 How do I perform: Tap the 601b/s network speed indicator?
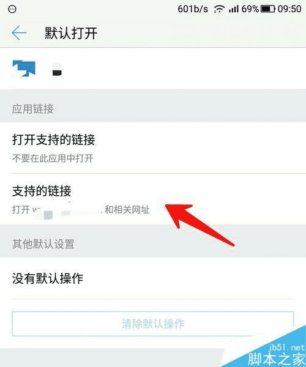click(x=193, y=9)
